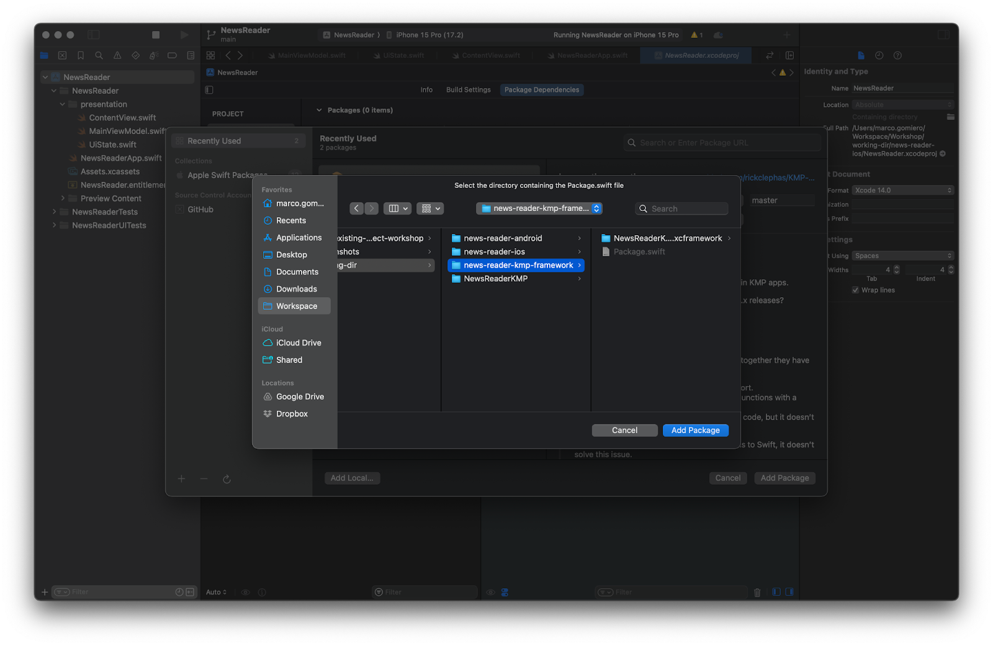Click the Search or Enter Package URL field
The height and width of the screenshot is (646, 993).
click(722, 143)
